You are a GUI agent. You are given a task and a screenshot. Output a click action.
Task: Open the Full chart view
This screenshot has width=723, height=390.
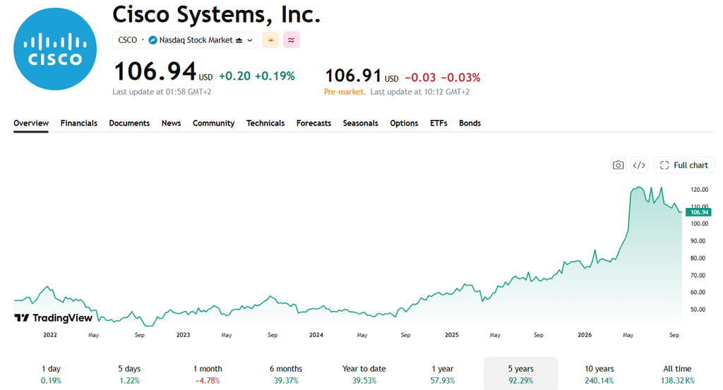point(684,165)
